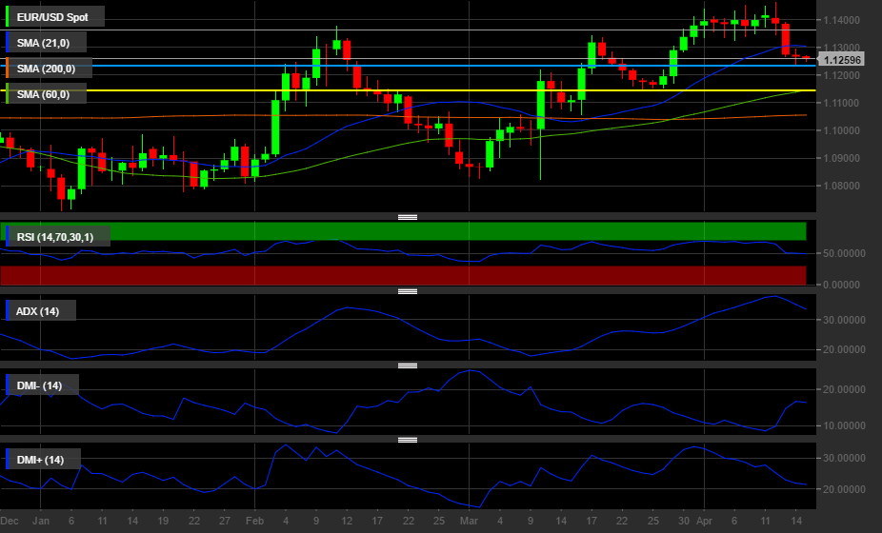Screen dimensions: 882x533
Task: Click the splitter handle between DMI- and DMI+ panels
Action: pos(408,440)
